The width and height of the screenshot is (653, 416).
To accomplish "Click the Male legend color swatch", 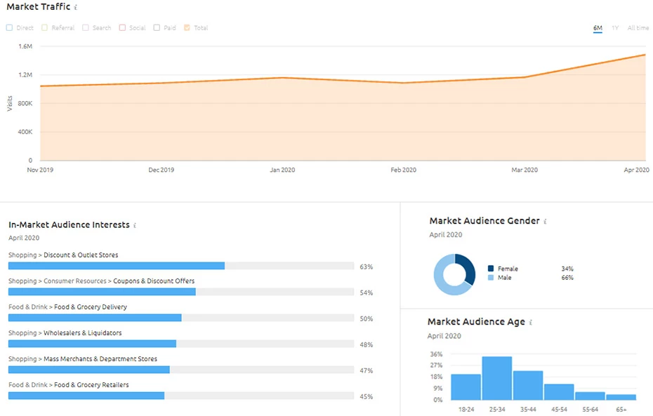I will [491, 278].
